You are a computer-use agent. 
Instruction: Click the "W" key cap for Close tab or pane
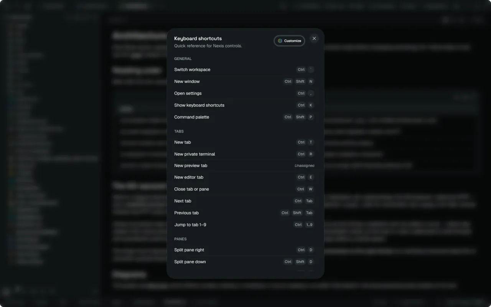(x=311, y=189)
